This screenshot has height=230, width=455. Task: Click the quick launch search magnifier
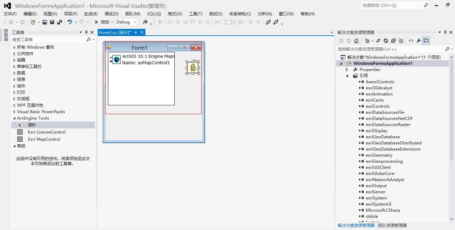coord(426,5)
